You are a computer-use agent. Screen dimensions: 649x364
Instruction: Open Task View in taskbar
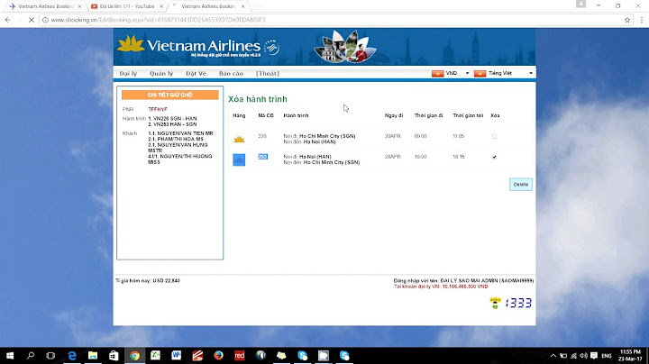click(x=50, y=355)
